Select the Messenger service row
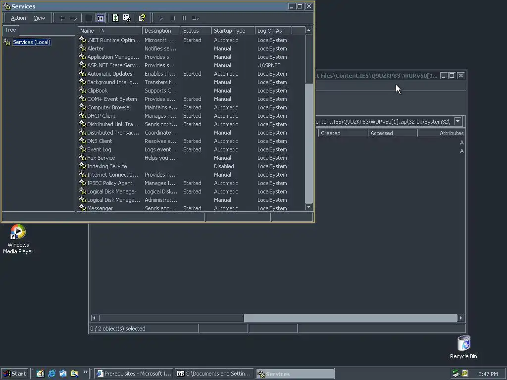Image resolution: width=507 pixels, height=380 pixels. coord(191,208)
